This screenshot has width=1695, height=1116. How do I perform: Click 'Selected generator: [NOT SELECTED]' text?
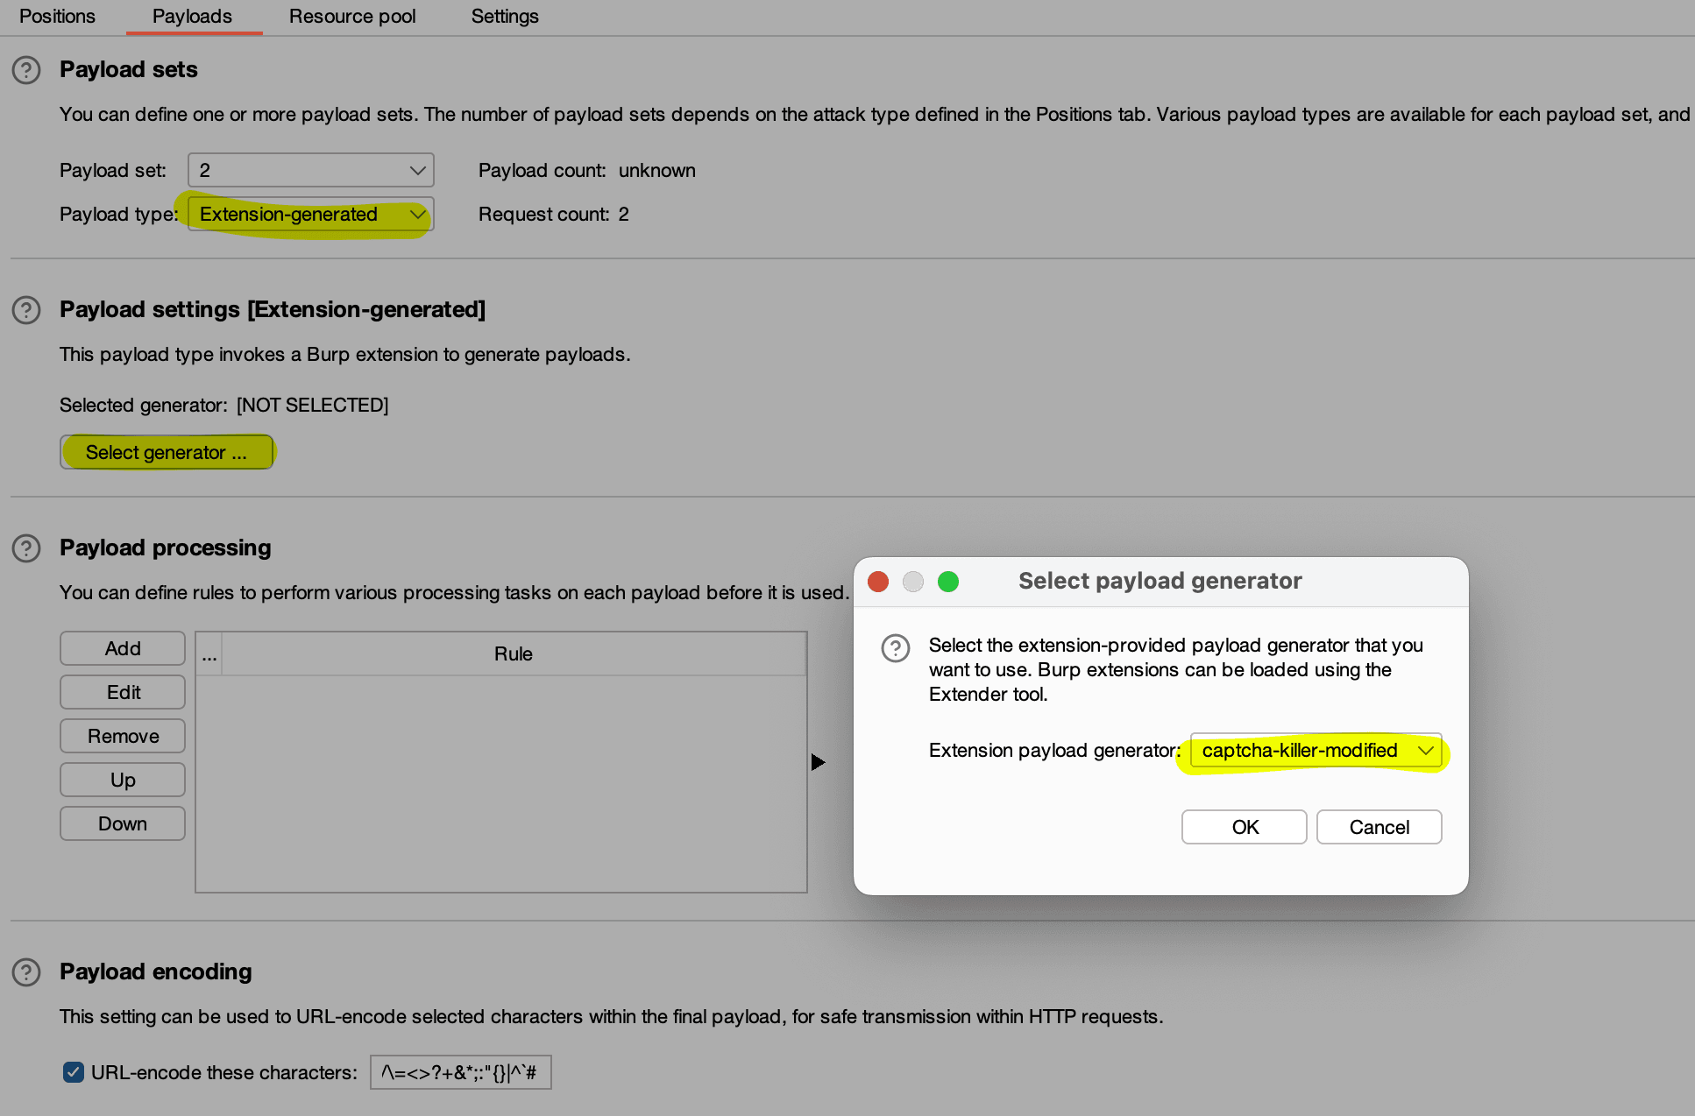224,405
